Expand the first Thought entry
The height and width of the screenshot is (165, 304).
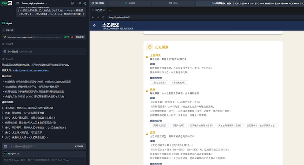(x=7, y=44)
